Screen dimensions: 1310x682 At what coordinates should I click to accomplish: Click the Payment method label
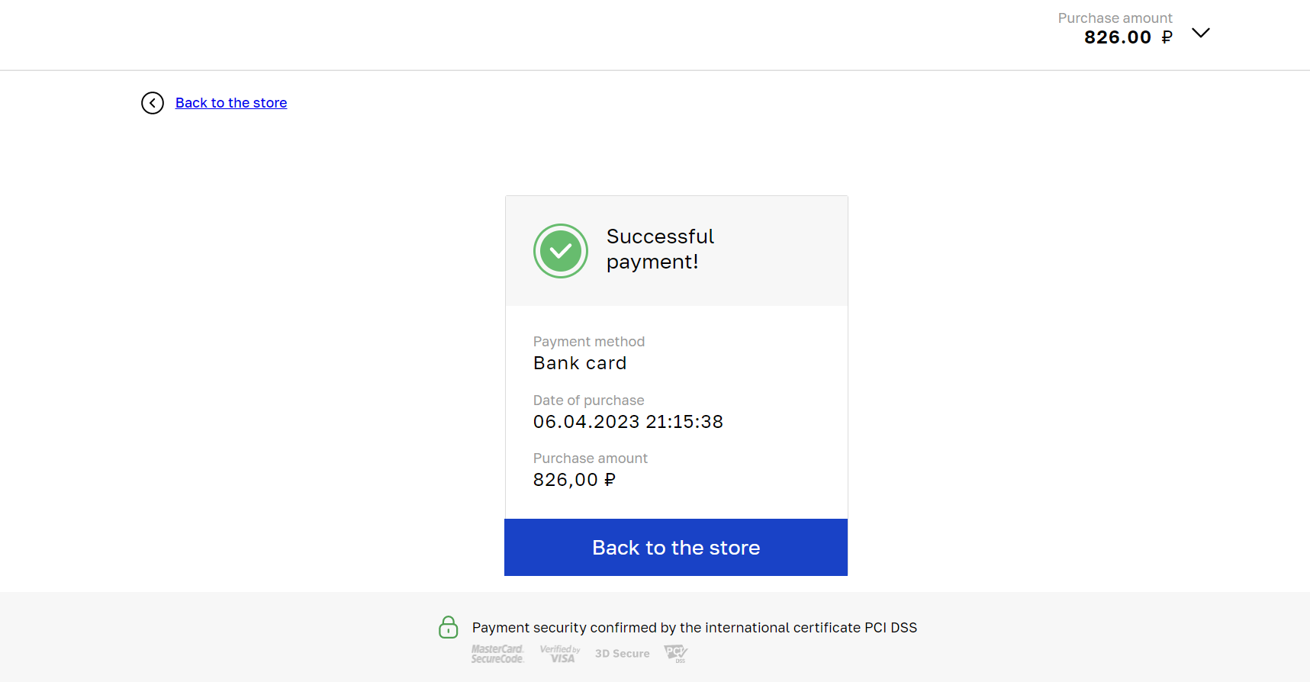589,342
